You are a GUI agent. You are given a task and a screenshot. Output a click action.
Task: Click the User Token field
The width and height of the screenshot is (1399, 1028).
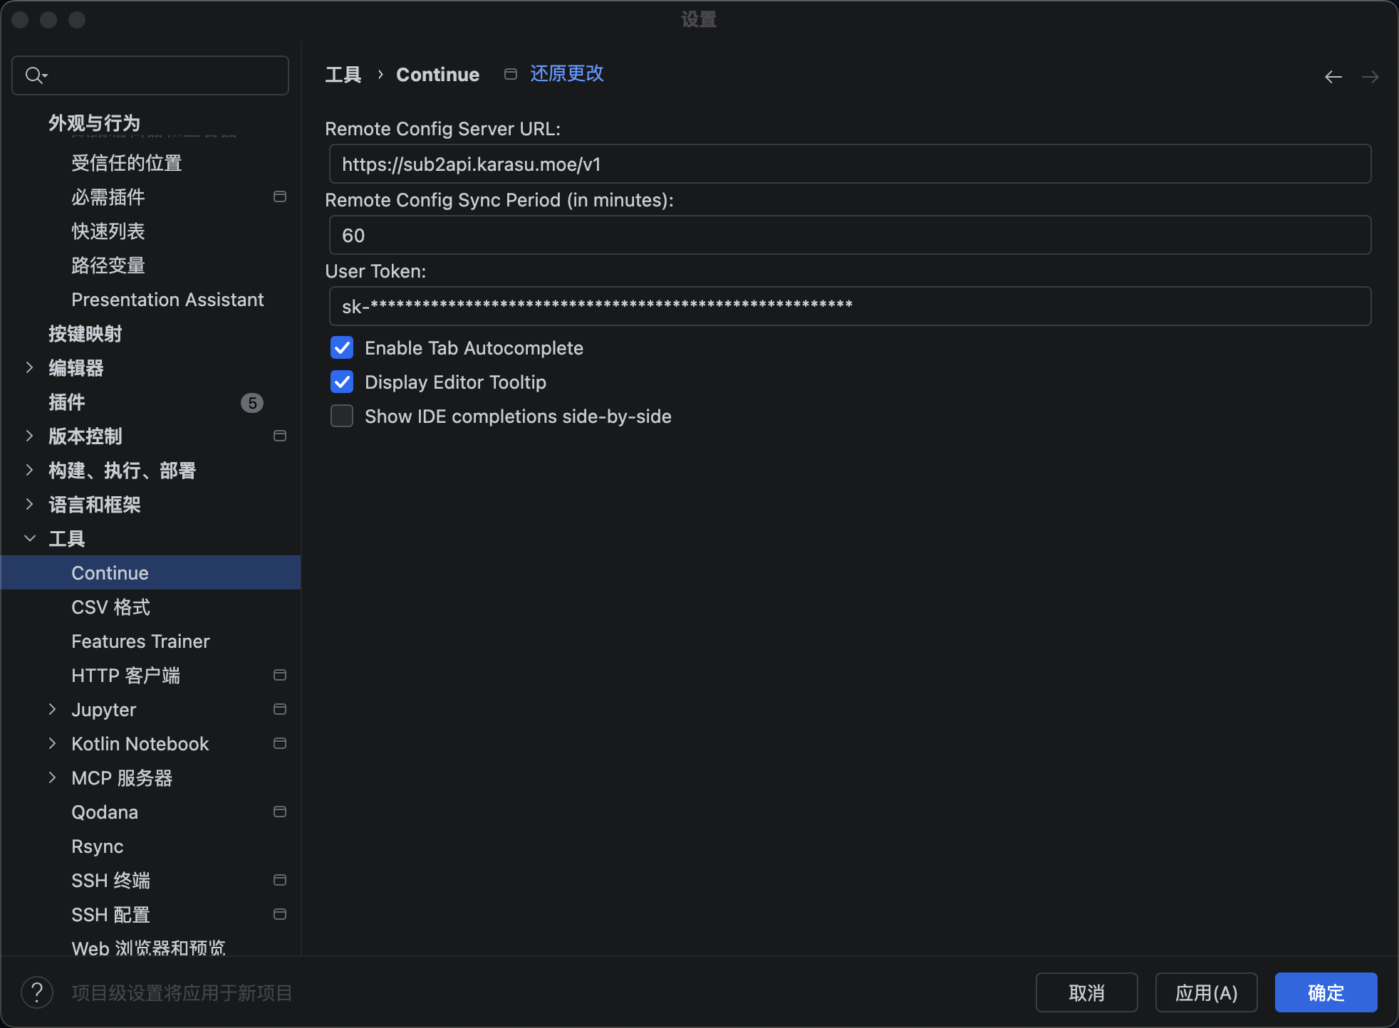click(850, 306)
